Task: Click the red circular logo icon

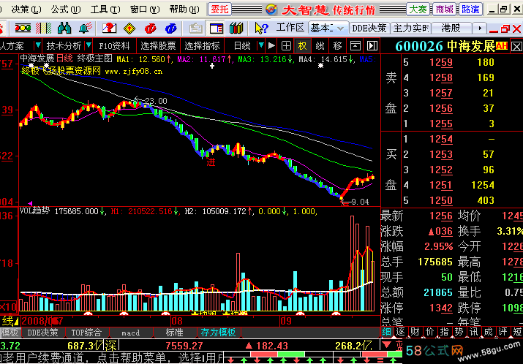Action: [x=150, y=29]
